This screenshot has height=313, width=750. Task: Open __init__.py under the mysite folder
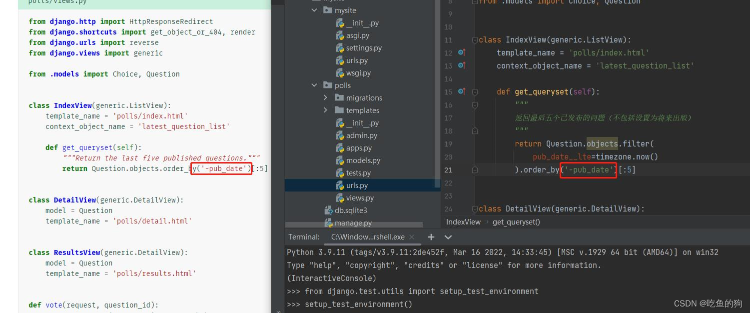(362, 23)
